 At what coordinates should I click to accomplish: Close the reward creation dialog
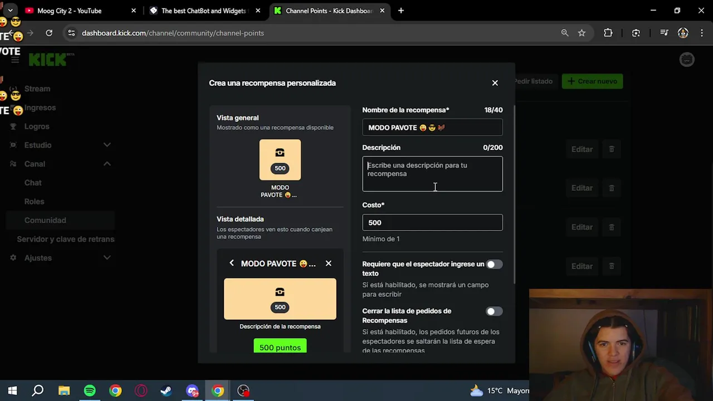click(495, 83)
